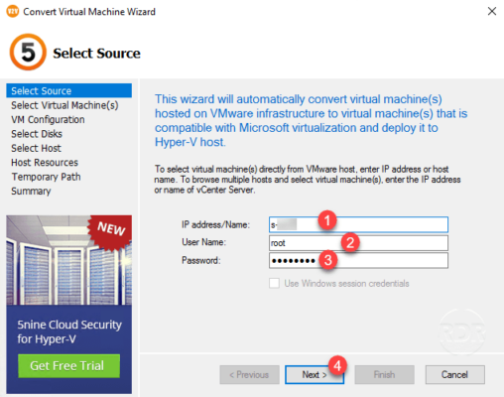Click the V2V app icon in title bar
Image resolution: width=504 pixels, height=397 pixels.
[x=13, y=11]
